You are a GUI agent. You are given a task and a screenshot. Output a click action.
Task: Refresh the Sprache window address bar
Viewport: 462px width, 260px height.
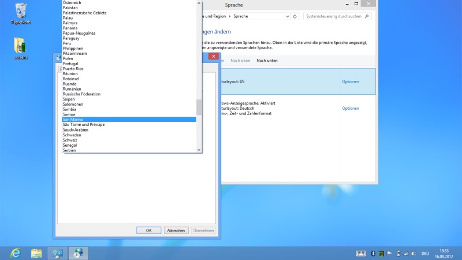[295, 17]
